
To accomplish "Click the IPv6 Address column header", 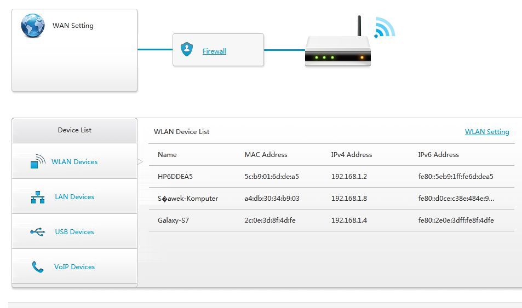I will click(x=438, y=155).
